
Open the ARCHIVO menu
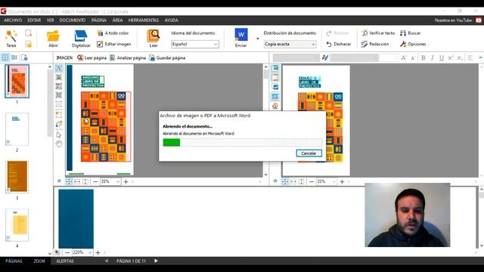point(13,20)
